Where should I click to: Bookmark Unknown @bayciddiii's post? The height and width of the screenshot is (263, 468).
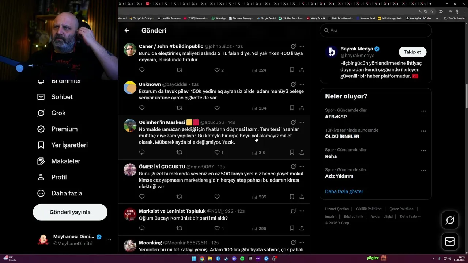(292, 108)
